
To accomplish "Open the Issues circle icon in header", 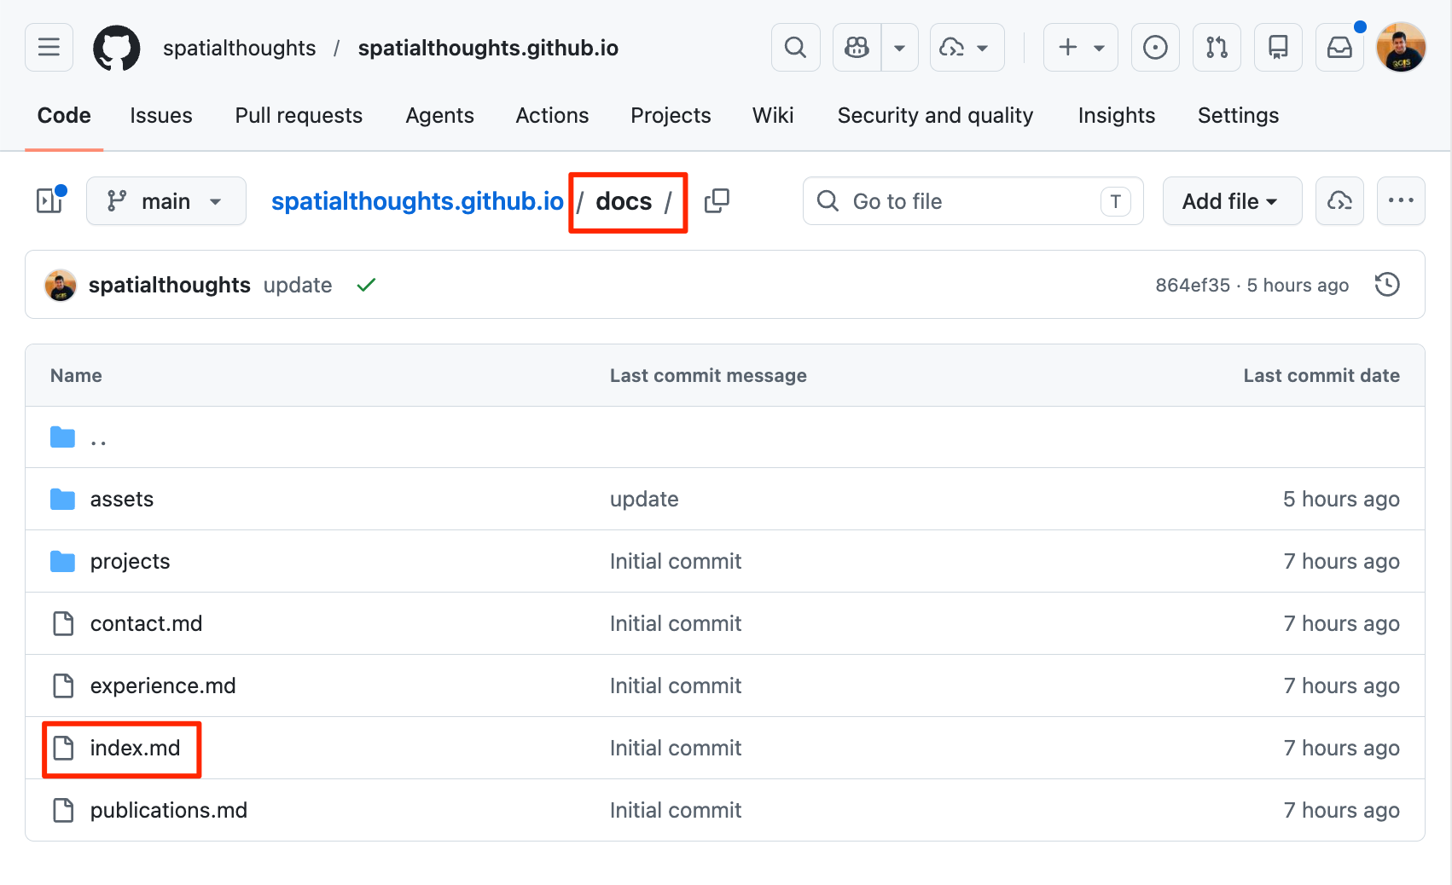I will point(1155,48).
